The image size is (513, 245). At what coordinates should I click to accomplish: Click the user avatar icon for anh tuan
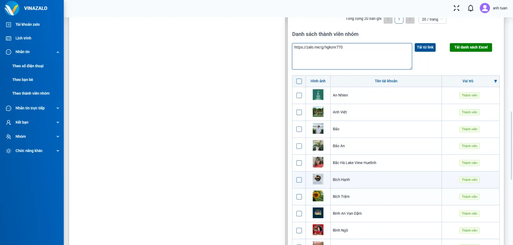point(485,8)
